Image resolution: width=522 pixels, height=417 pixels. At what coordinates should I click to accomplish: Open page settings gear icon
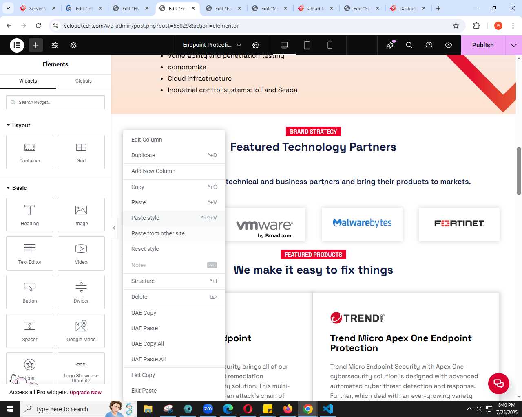coord(256,45)
